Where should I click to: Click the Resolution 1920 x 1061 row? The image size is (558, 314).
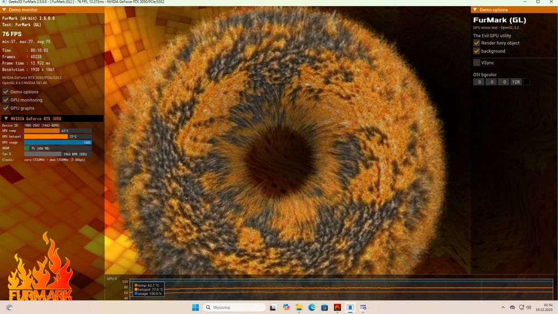coord(28,69)
